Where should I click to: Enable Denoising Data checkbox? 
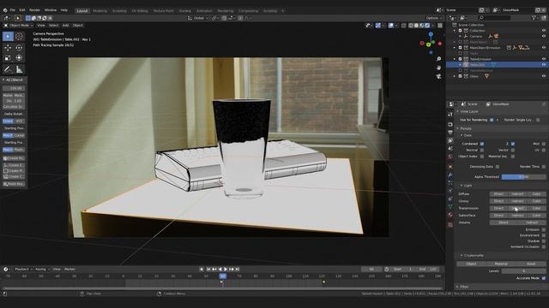498,167
